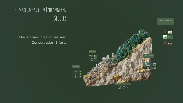
Task: Open the 'Definition of Biomes' slide thumbnail
Action: pyautogui.click(x=167, y=43)
